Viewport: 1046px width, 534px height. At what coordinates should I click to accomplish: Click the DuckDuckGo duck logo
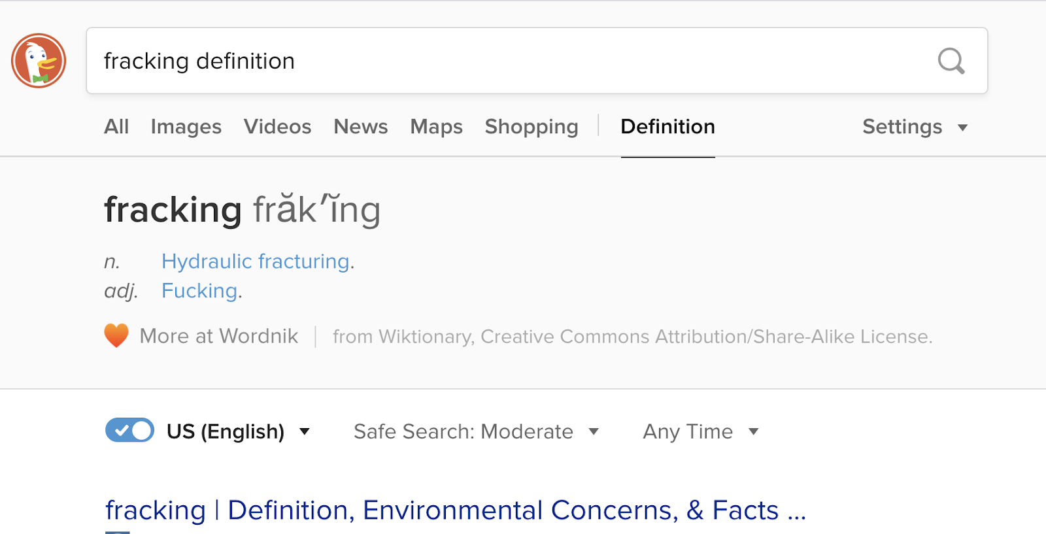39,60
